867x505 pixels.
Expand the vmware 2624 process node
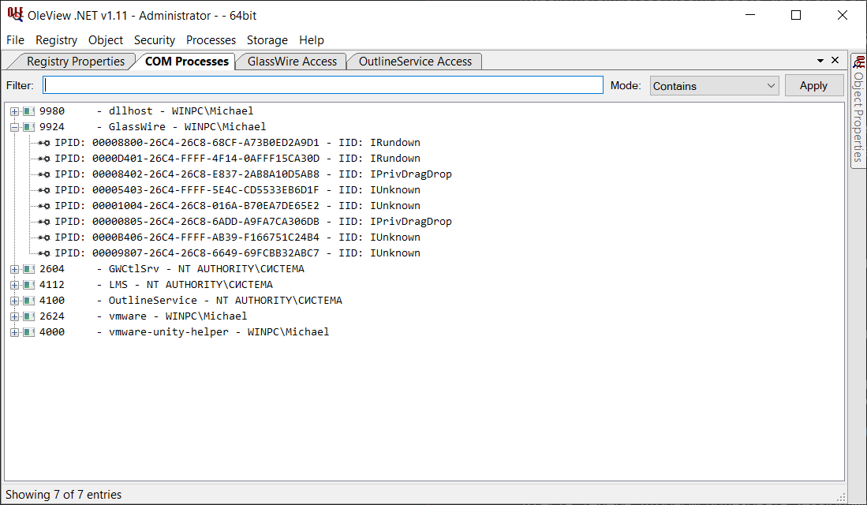(14, 316)
